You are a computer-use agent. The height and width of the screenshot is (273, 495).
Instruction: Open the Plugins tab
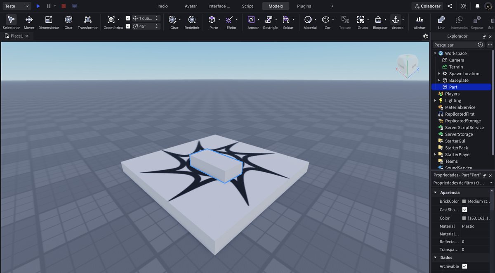click(304, 6)
